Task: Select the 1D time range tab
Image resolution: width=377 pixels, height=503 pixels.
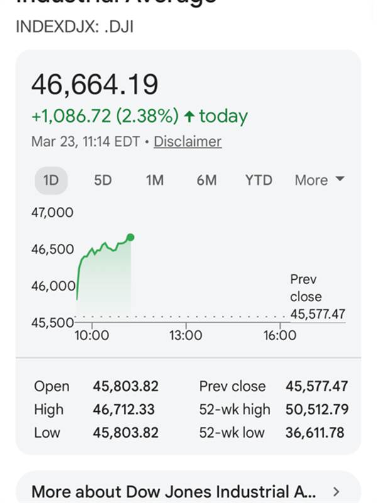Action: click(x=51, y=180)
